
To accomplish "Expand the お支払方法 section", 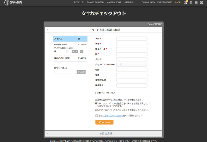I will click(x=103, y=133).
